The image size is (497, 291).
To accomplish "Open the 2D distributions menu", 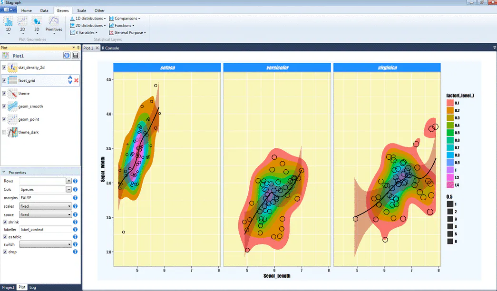I will (88, 25).
